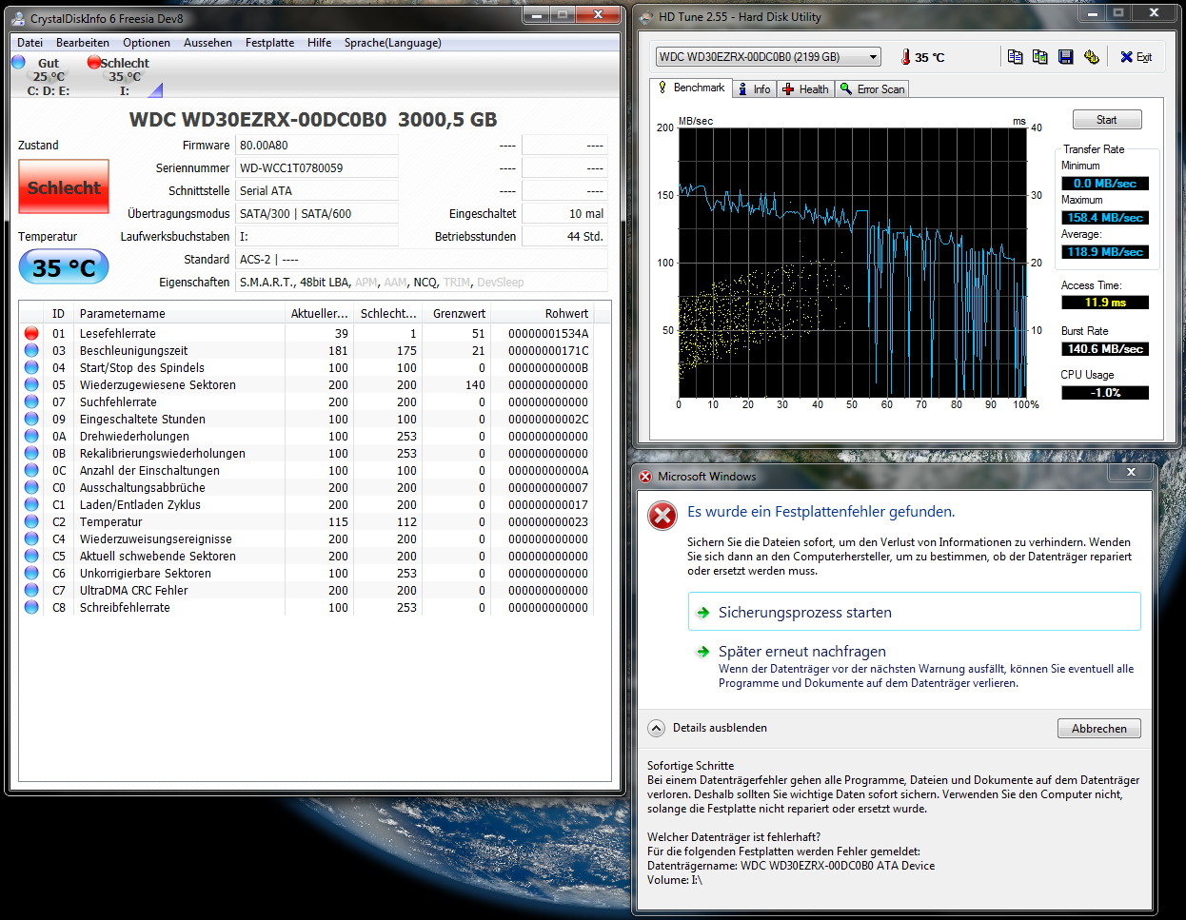Screen dimensions: 1186x920
Task: Click the serial number WD-WCC1T0780059 field
Action: 317,168
